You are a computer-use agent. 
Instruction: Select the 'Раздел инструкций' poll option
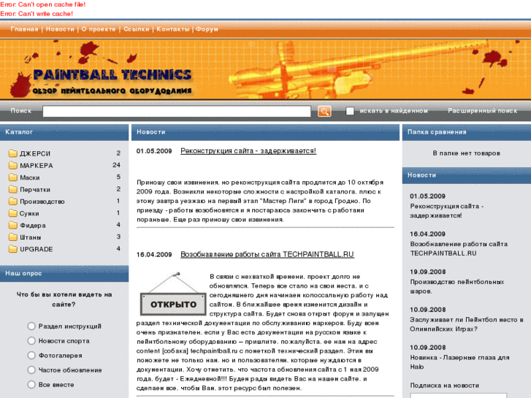pyautogui.click(x=31, y=326)
